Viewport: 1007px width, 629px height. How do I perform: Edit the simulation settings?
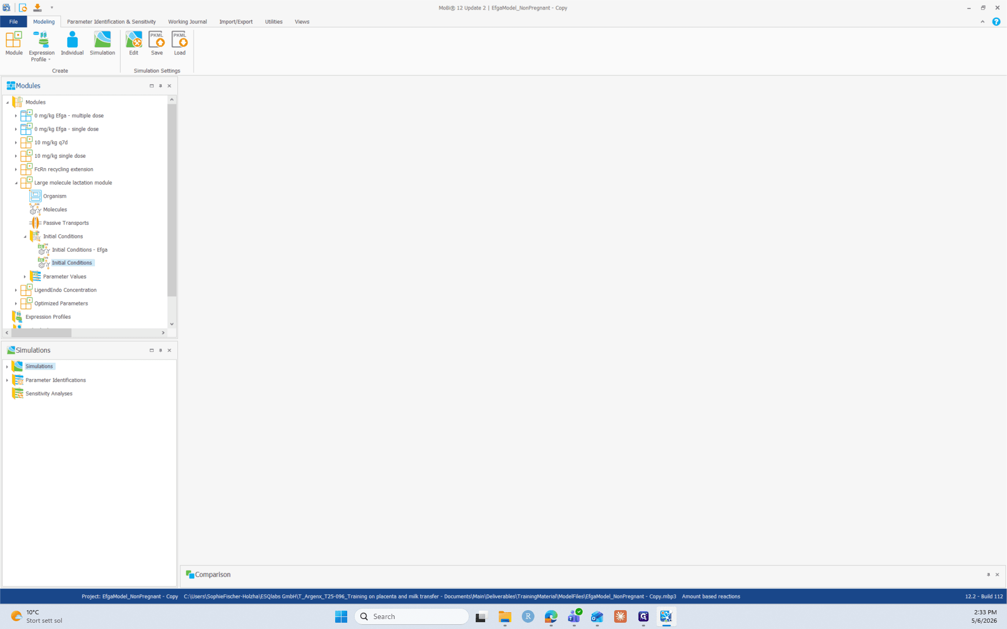click(x=134, y=44)
